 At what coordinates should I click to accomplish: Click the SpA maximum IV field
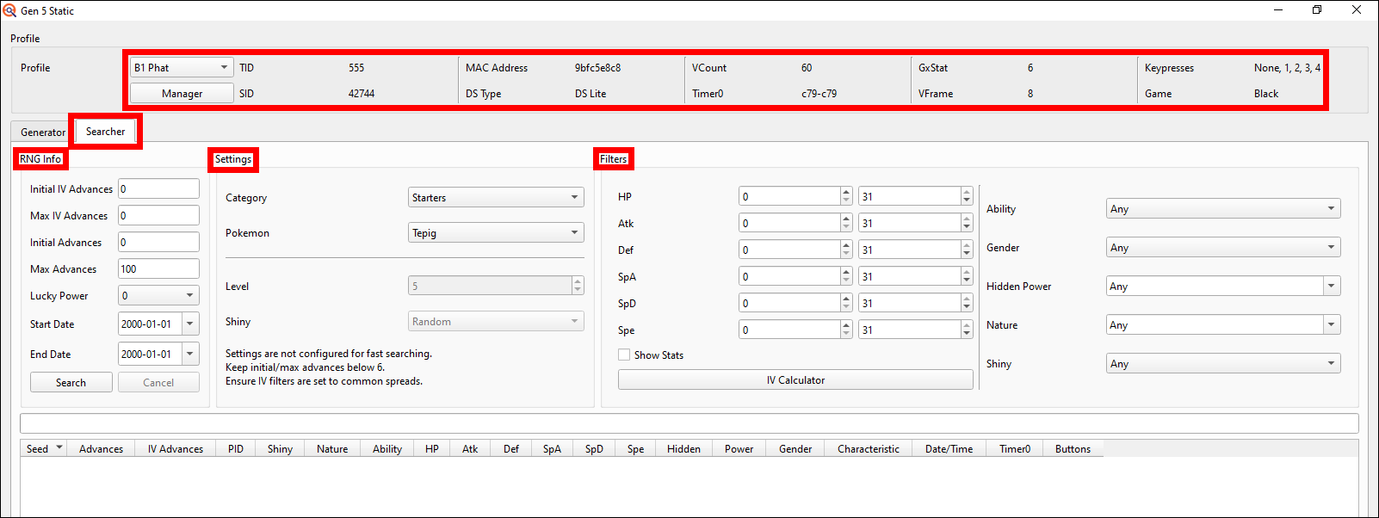point(909,276)
